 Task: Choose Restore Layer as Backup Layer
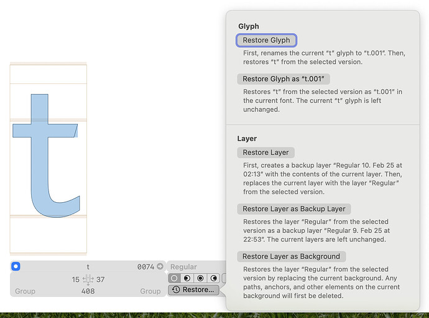coord(294,208)
